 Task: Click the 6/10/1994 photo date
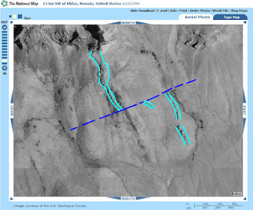(x=131, y=4)
